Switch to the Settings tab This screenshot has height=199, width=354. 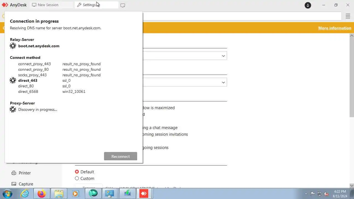(96, 5)
